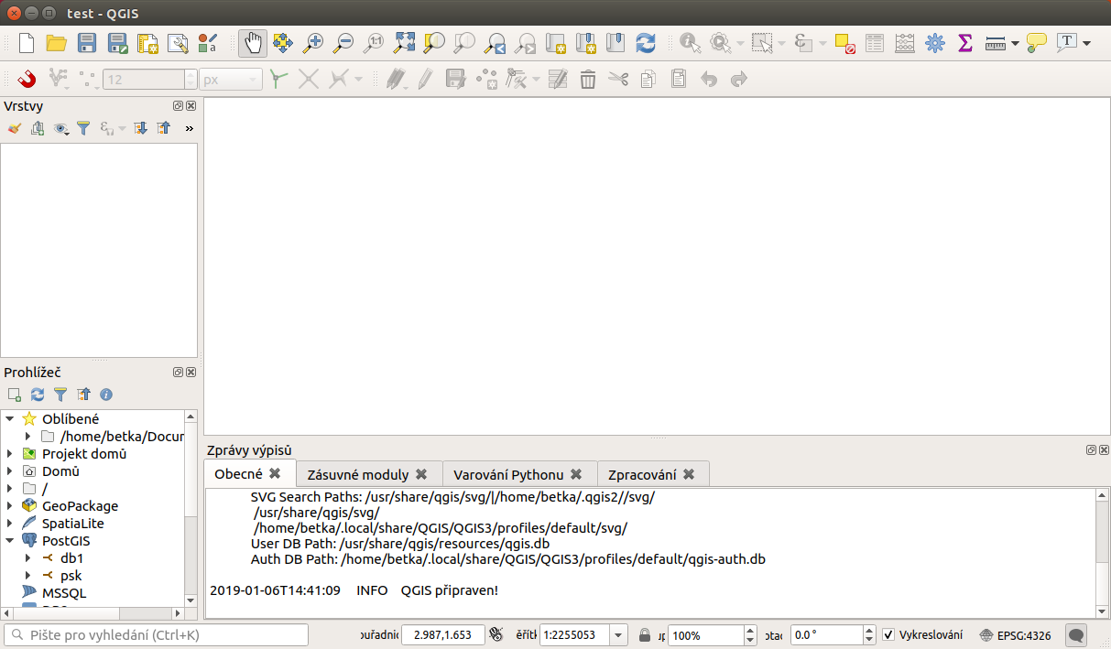Open CRS dialog via EPSG:4326

pyautogui.click(x=1015, y=635)
